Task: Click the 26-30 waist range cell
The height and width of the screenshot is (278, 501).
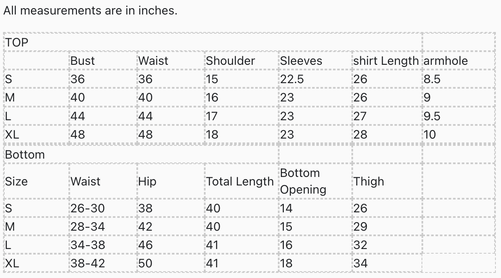Action: point(88,208)
